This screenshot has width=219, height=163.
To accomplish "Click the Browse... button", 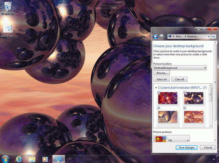I will click(x=162, y=73).
